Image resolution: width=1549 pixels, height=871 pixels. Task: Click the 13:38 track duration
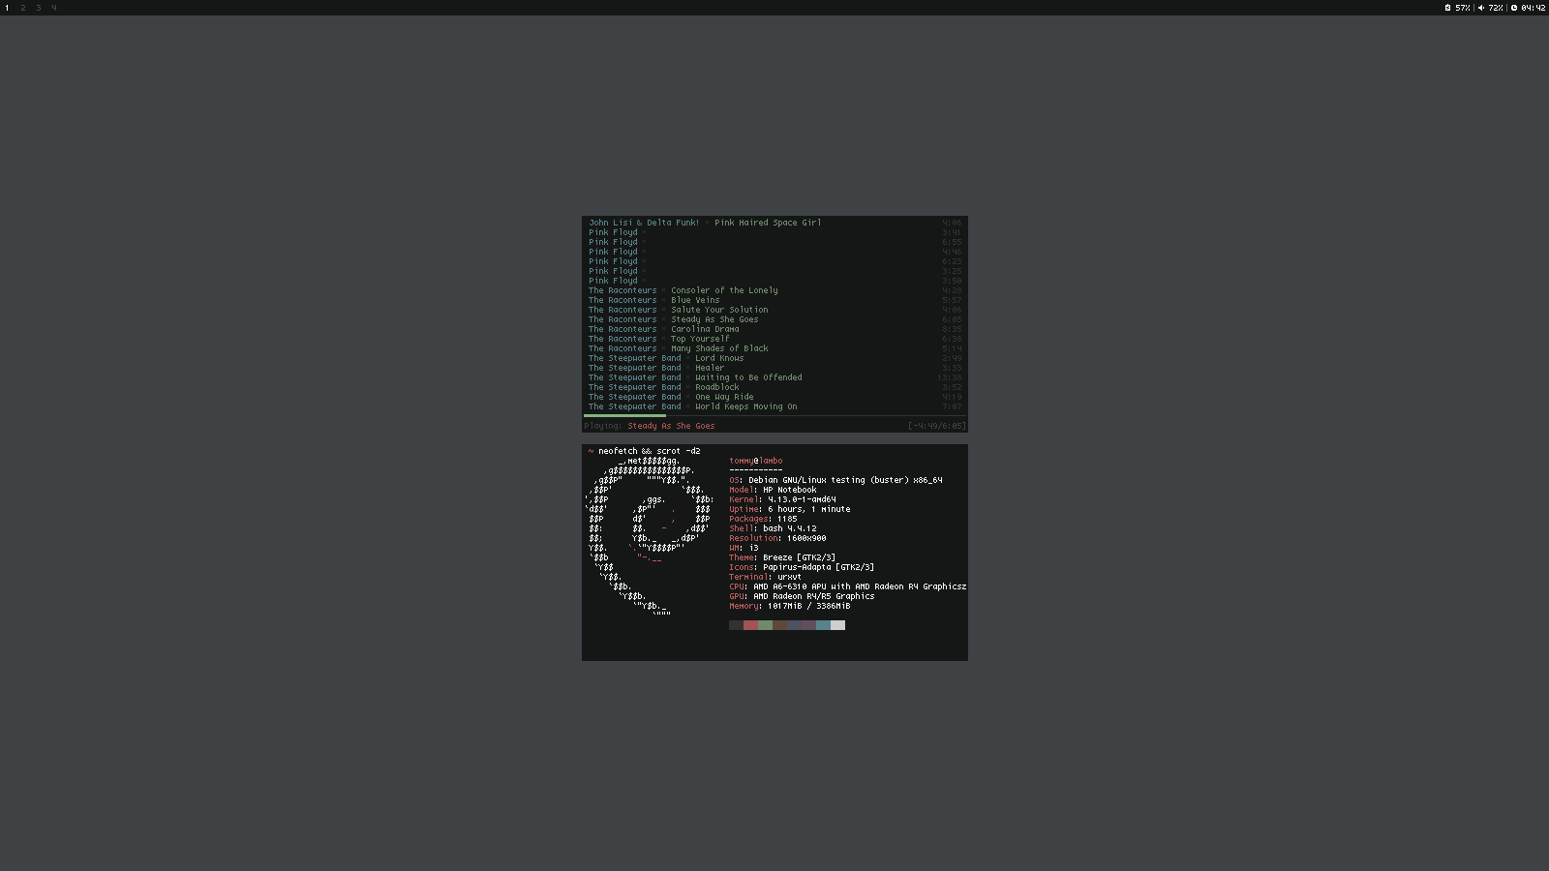coord(950,377)
